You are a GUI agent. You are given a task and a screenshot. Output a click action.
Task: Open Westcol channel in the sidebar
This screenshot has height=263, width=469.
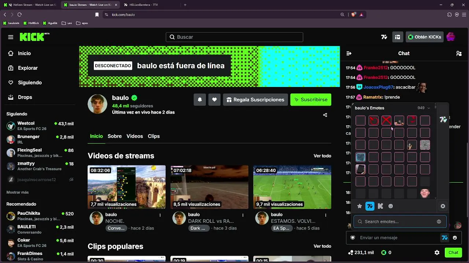(x=40, y=126)
